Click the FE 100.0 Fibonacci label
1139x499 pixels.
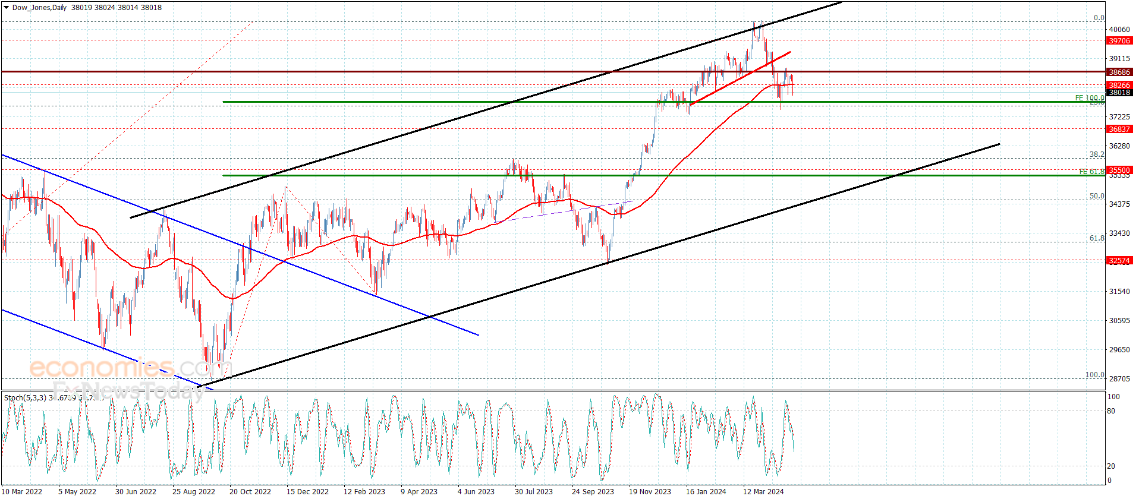[x=1090, y=98]
